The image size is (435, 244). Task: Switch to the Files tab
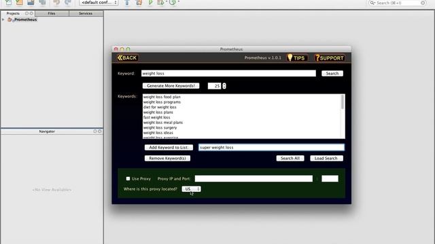tap(52, 14)
